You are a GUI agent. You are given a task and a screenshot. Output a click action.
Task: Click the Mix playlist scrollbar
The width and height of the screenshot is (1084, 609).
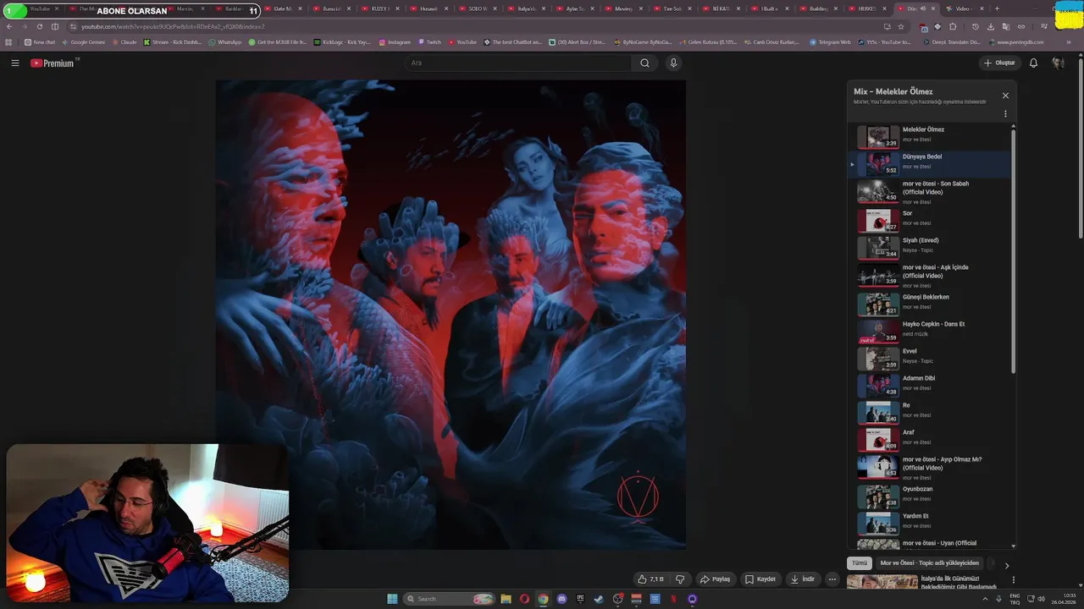click(x=1013, y=251)
